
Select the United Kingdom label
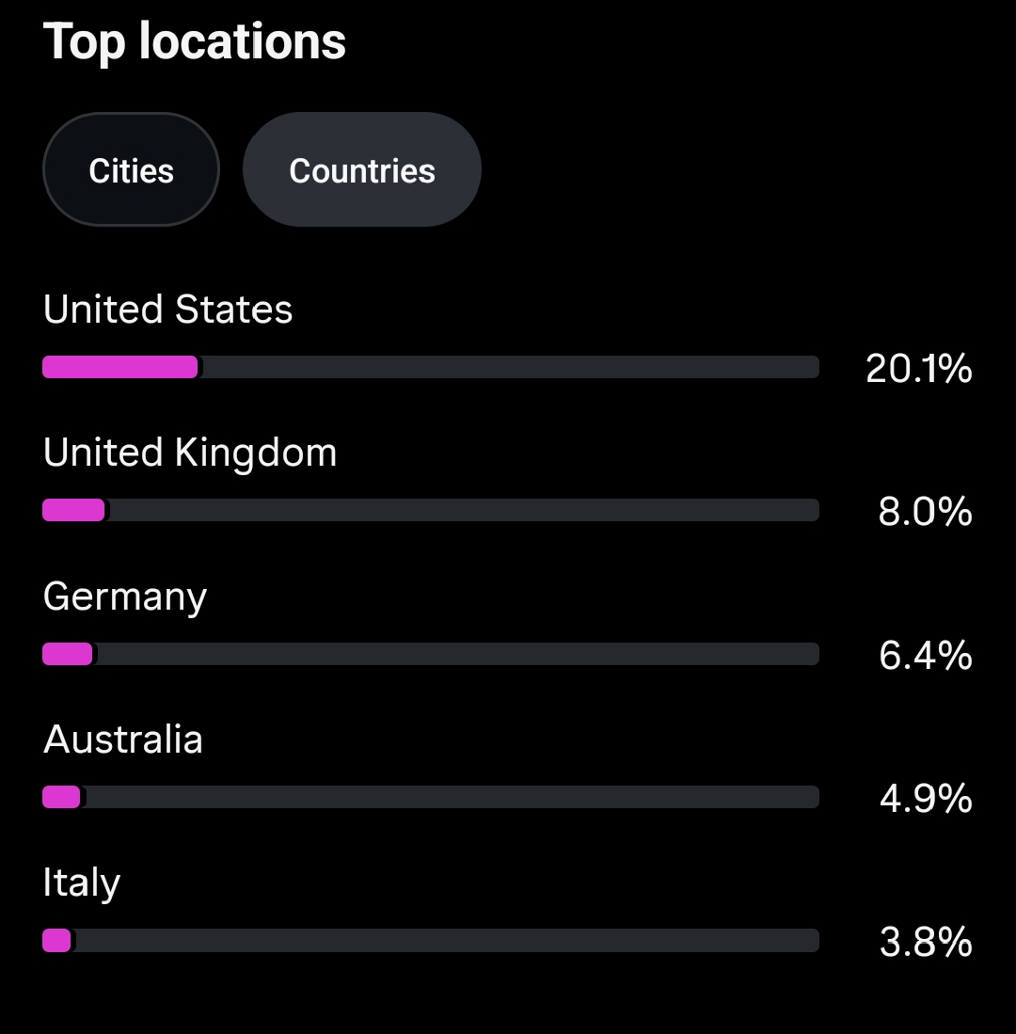click(190, 453)
